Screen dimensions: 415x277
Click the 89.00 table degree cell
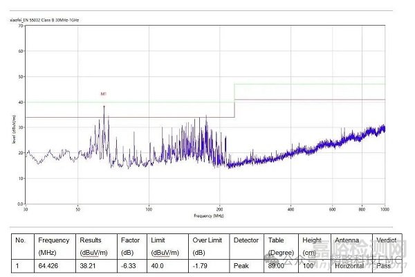pyautogui.click(x=278, y=265)
